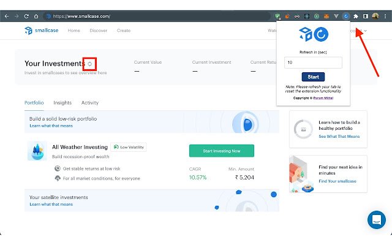Click the refresh icon beside Your Investments
The image size is (392, 245).
pos(90,64)
